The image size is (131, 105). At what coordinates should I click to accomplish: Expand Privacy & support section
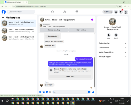[112, 57]
